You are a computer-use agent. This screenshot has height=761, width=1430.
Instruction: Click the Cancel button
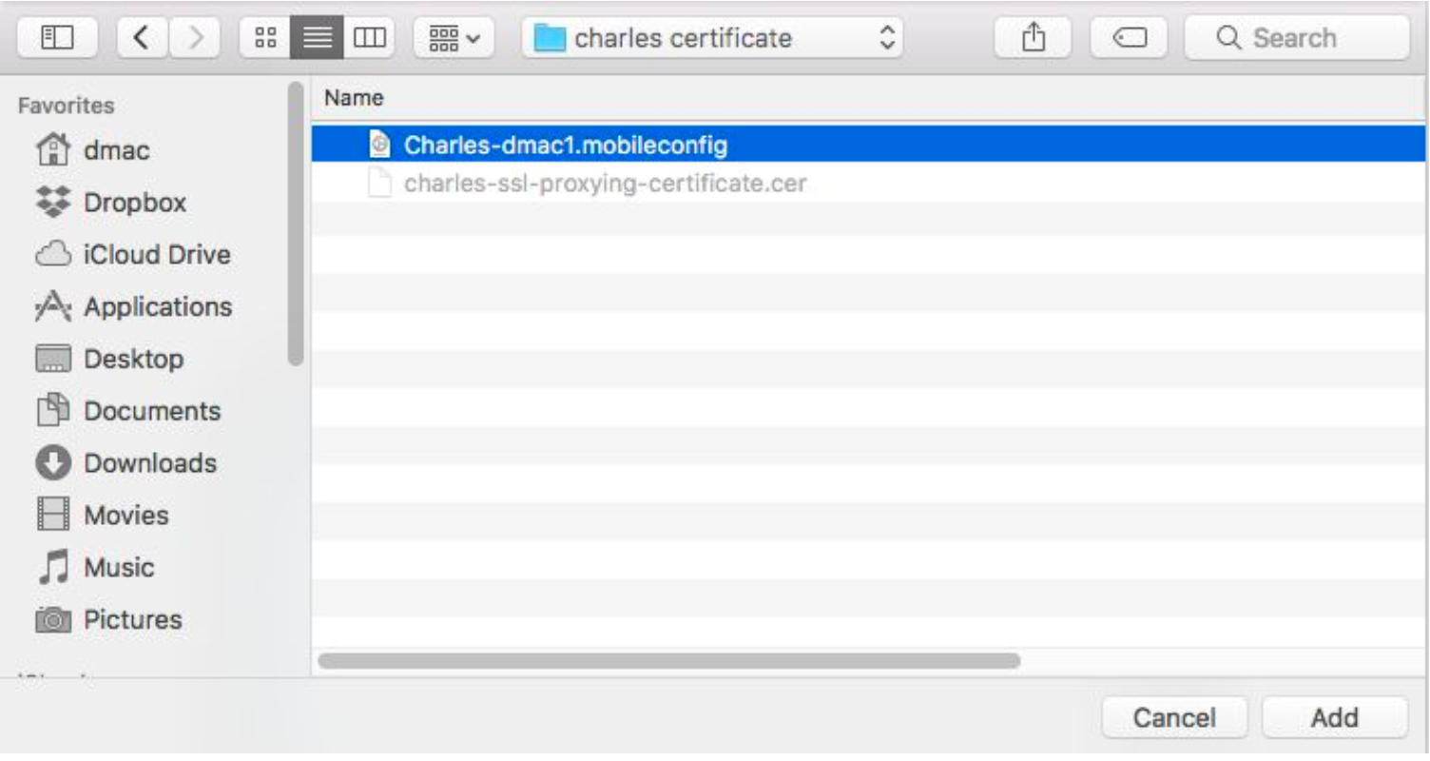click(1174, 717)
